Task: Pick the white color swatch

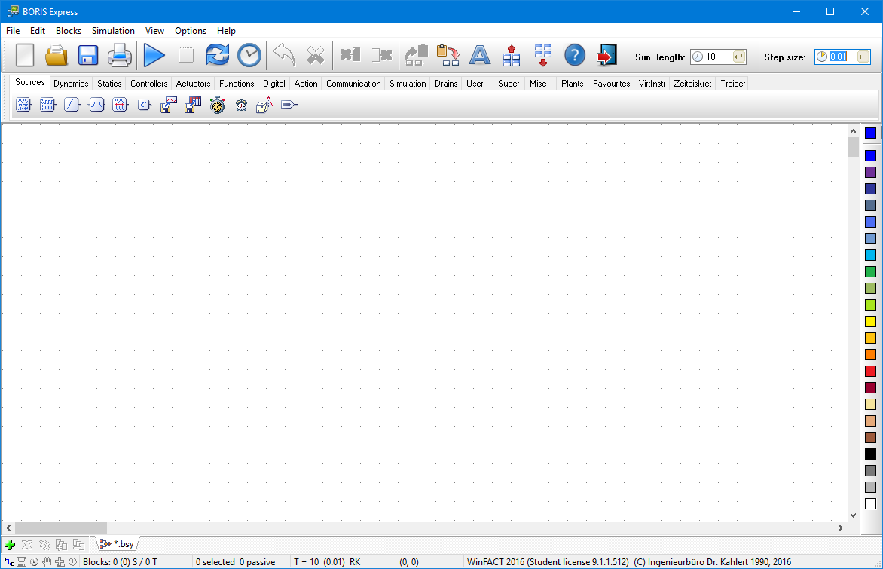Action: [x=871, y=504]
